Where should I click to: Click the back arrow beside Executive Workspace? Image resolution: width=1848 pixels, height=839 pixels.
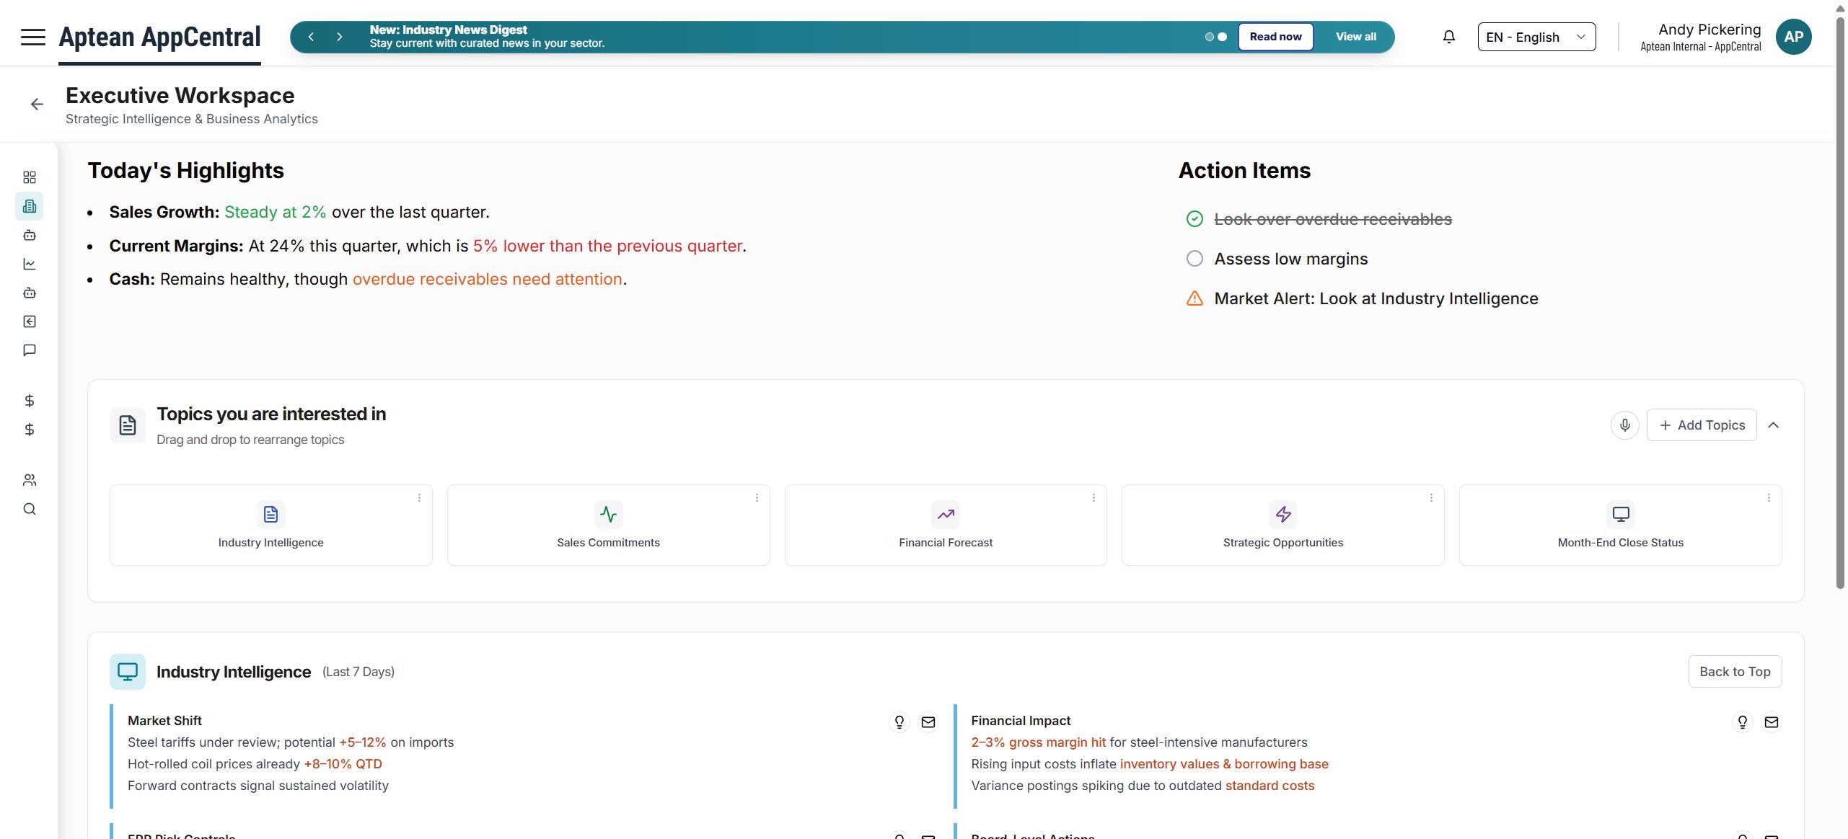(x=37, y=105)
